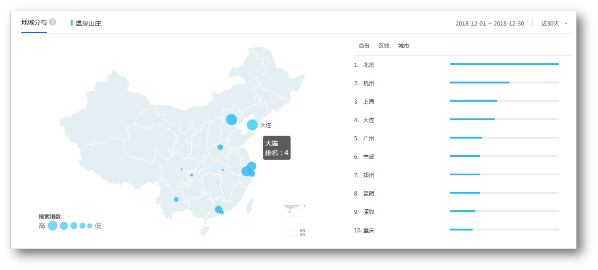Click the South China Sea inset map thumbnail

[295, 221]
